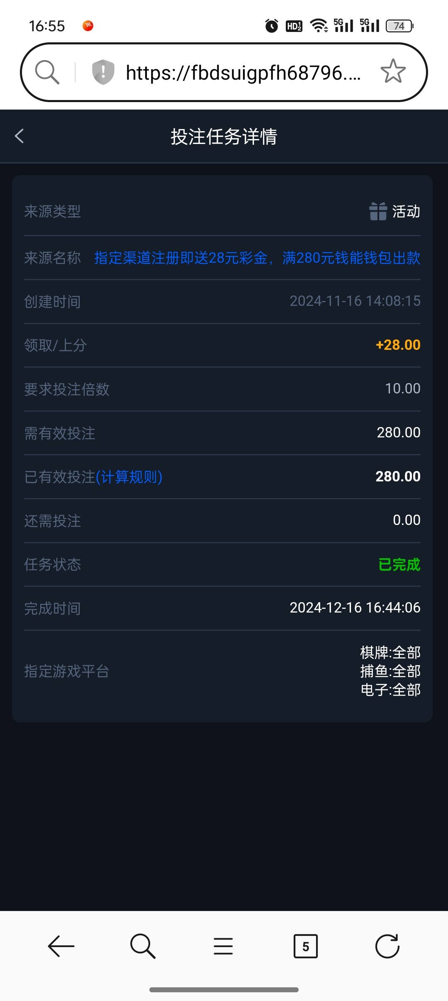Tap the 已完成 task status text
Image resolution: width=448 pixels, height=1001 pixels.
(x=399, y=564)
